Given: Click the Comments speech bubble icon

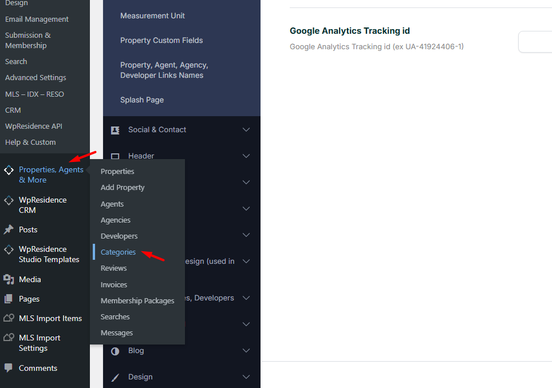Looking at the screenshot, I should [x=9, y=368].
